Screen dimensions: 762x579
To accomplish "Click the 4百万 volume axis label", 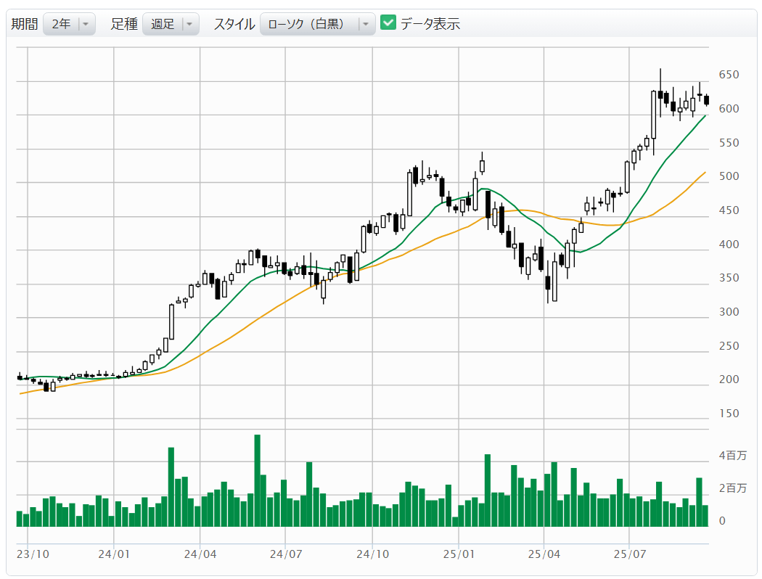I will [732, 456].
